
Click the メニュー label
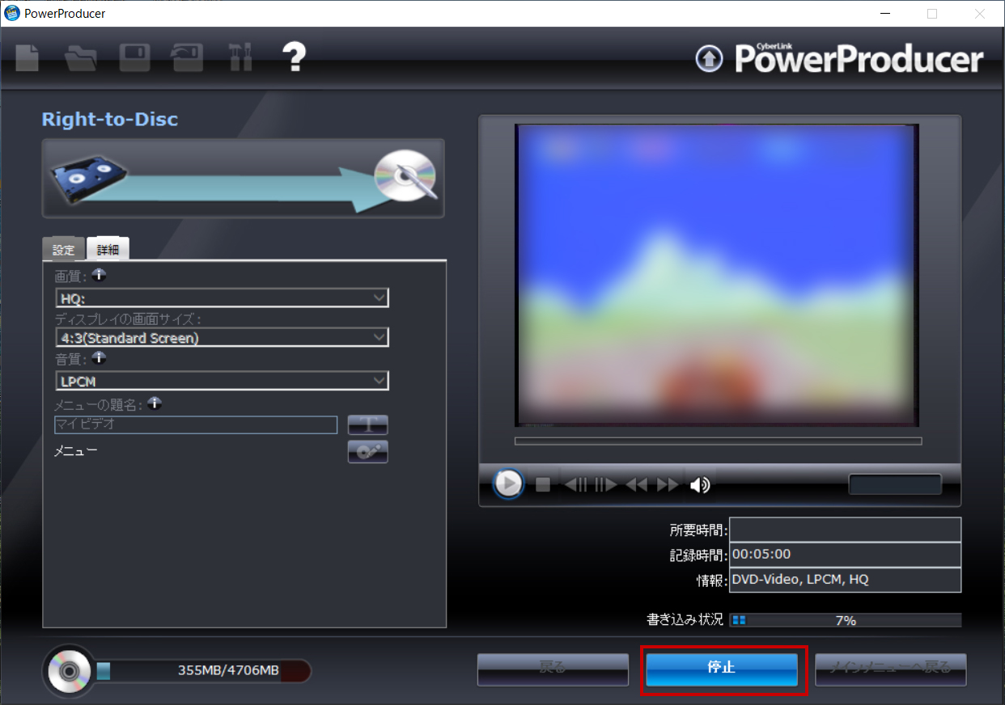(76, 450)
